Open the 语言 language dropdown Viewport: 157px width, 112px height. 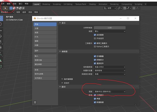click(110, 92)
